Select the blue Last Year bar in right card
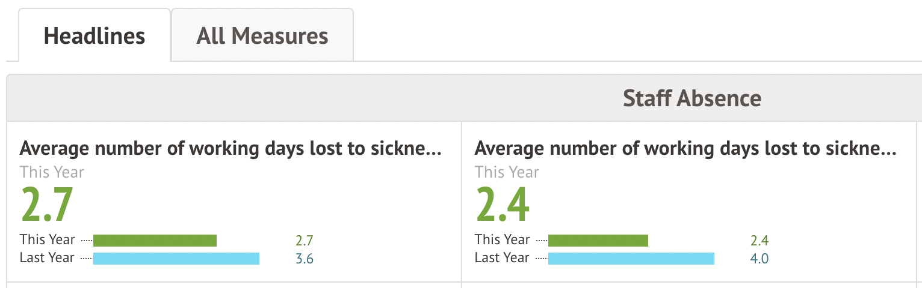Screen dimensions: 922x288 point(631,259)
